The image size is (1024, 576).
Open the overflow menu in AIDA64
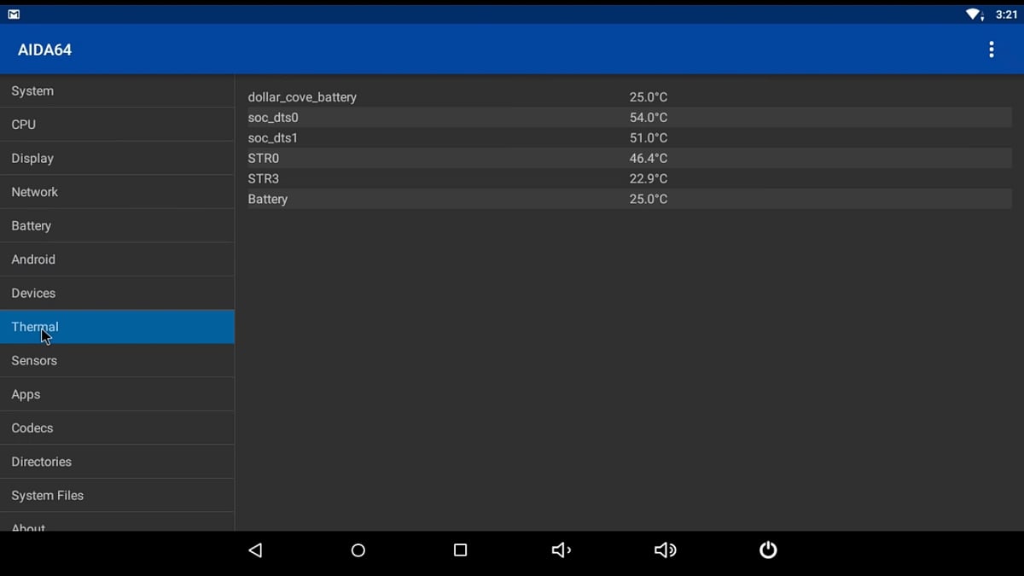(x=992, y=49)
